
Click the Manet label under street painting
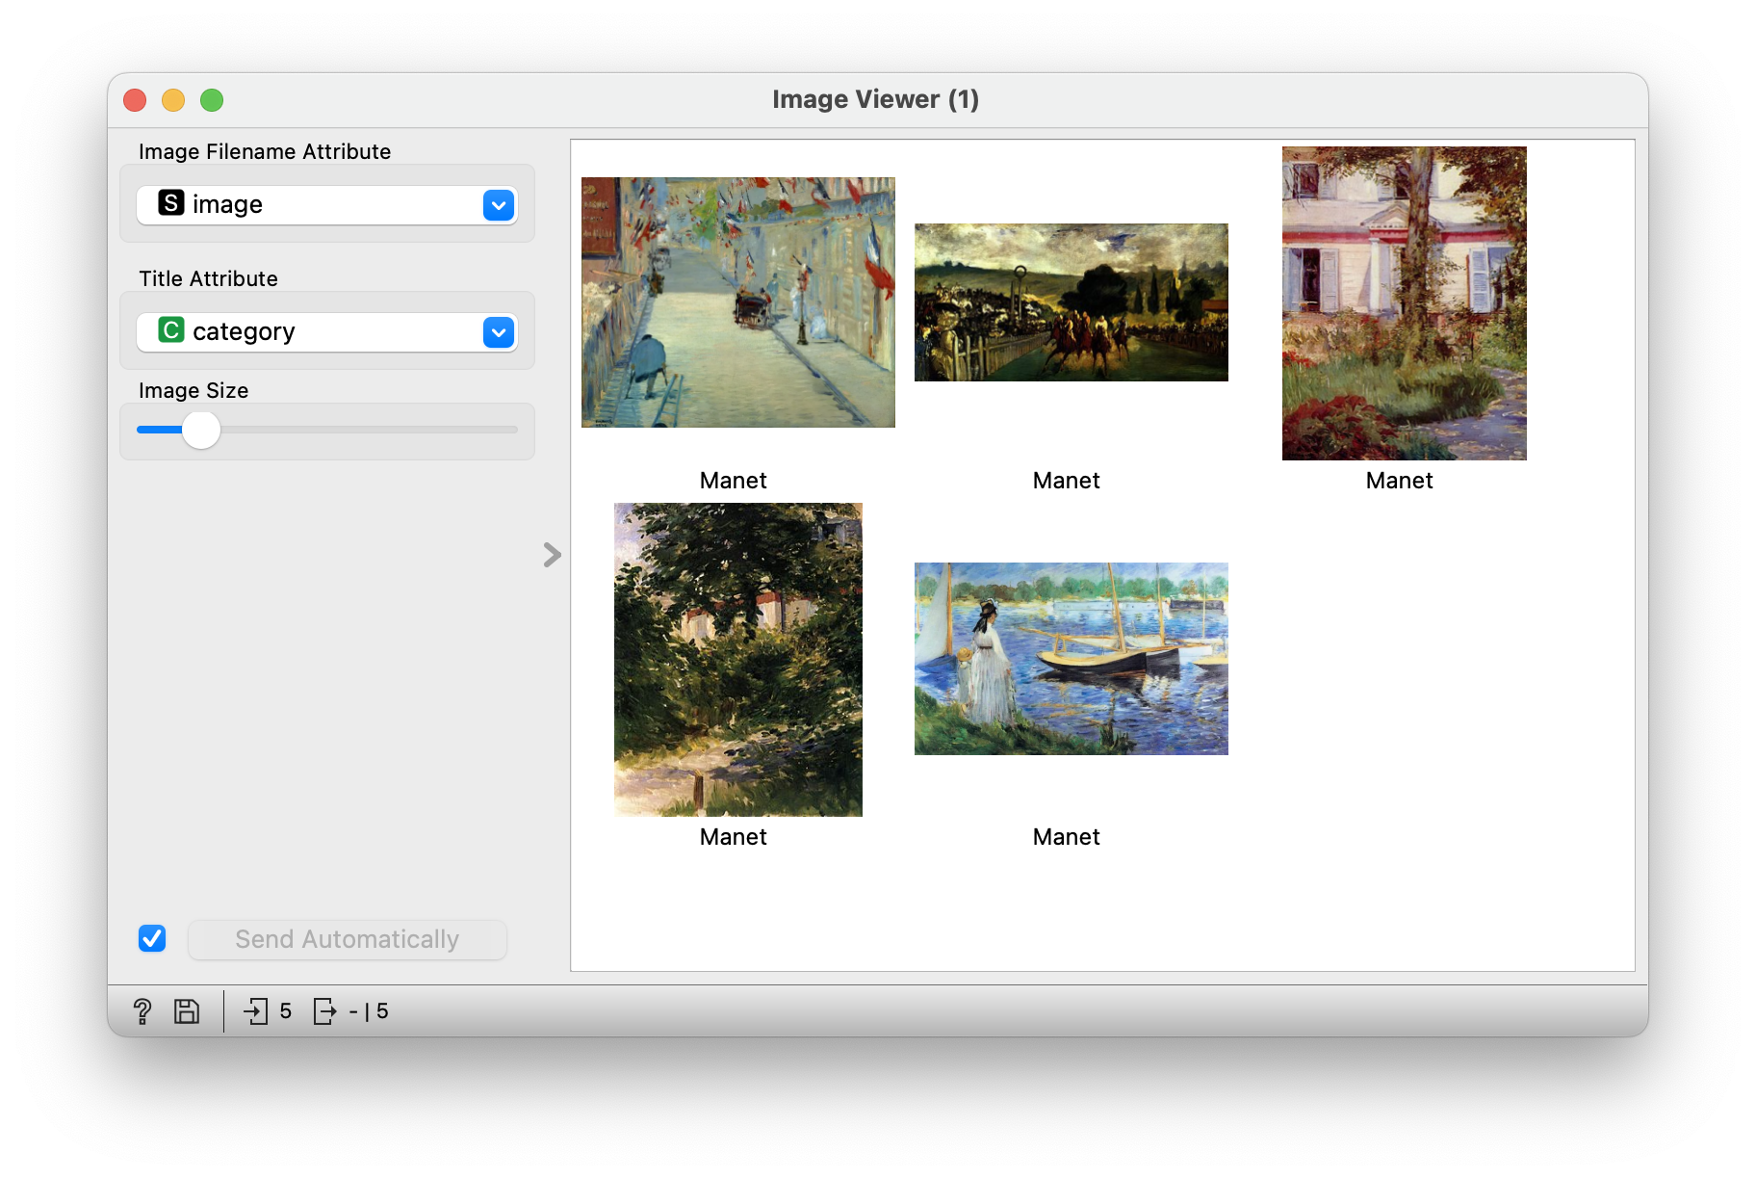[x=734, y=481]
